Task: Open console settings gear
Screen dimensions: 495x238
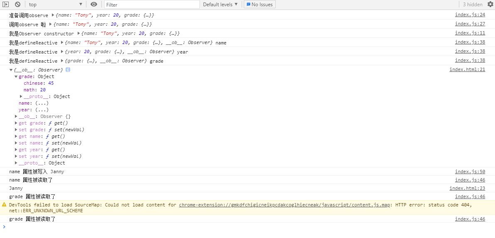Action: (x=490, y=5)
